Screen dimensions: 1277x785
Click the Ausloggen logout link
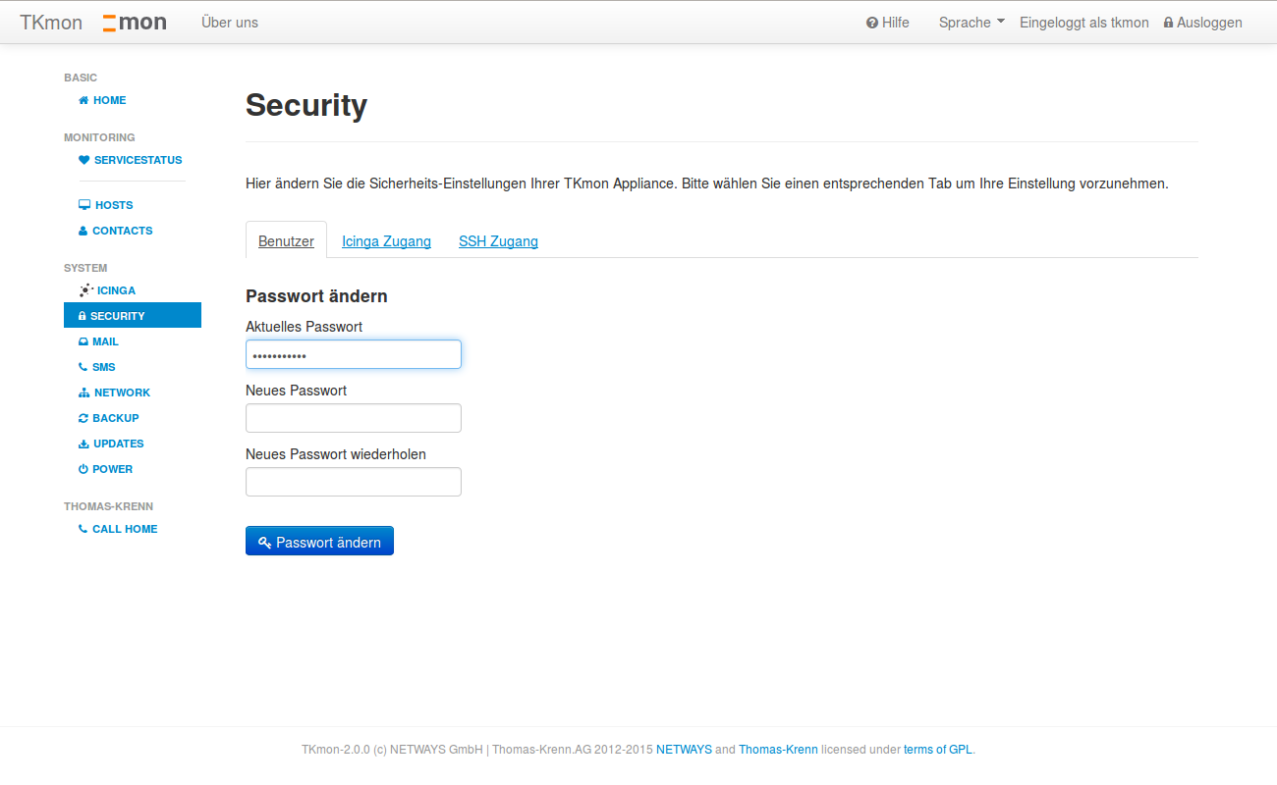(x=1202, y=23)
